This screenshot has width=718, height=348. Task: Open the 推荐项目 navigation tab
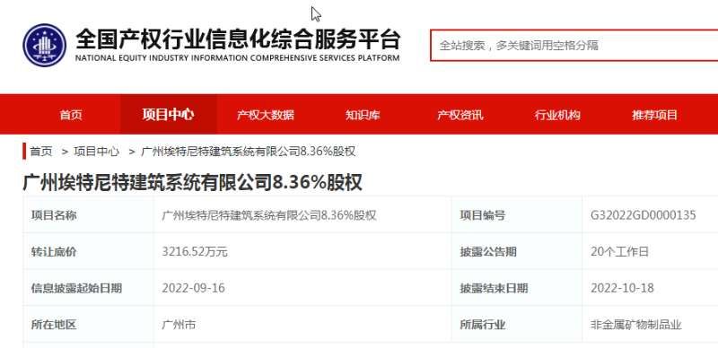[x=654, y=115]
